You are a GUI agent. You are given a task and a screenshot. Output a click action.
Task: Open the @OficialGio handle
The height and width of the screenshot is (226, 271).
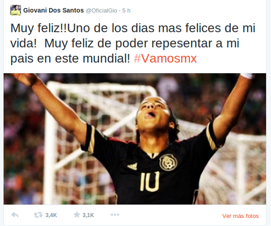click(102, 11)
